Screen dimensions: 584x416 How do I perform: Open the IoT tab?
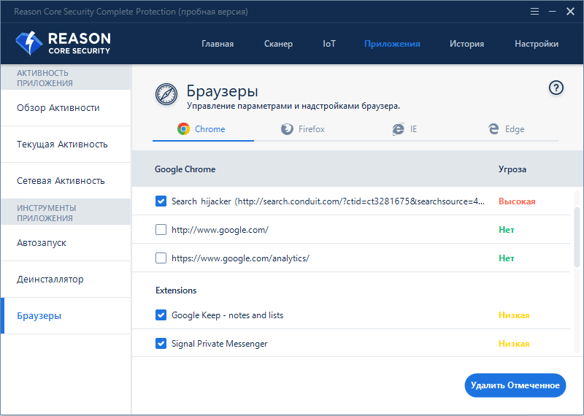tap(329, 44)
